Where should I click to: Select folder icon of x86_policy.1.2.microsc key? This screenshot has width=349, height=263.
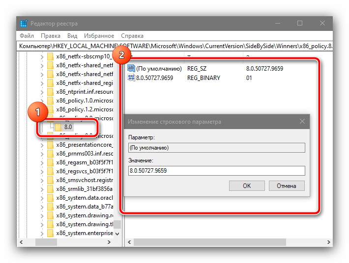click(x=50, y=109)
